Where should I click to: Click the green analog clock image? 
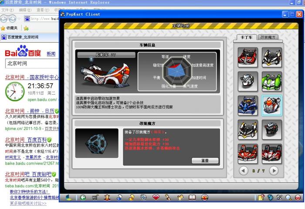coord(15,92)
